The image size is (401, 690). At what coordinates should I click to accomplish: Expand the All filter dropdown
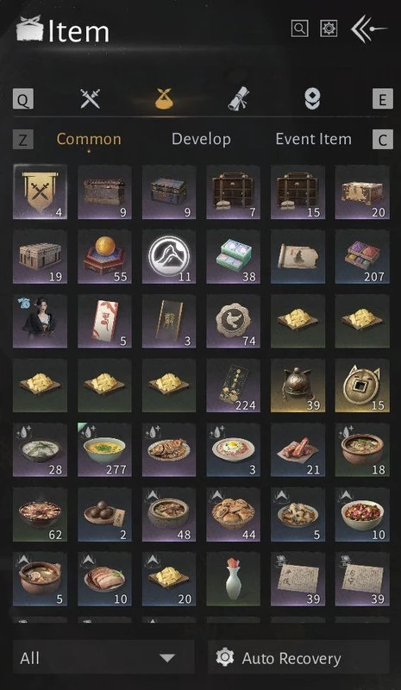[103, 658]
